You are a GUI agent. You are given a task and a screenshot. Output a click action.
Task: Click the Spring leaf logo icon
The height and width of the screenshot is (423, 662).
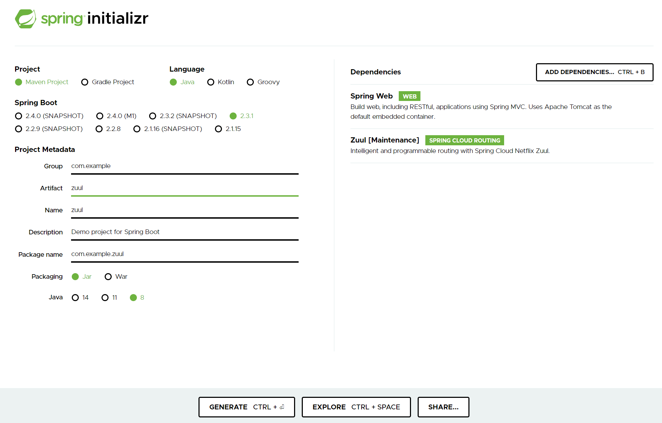point(26,19)
